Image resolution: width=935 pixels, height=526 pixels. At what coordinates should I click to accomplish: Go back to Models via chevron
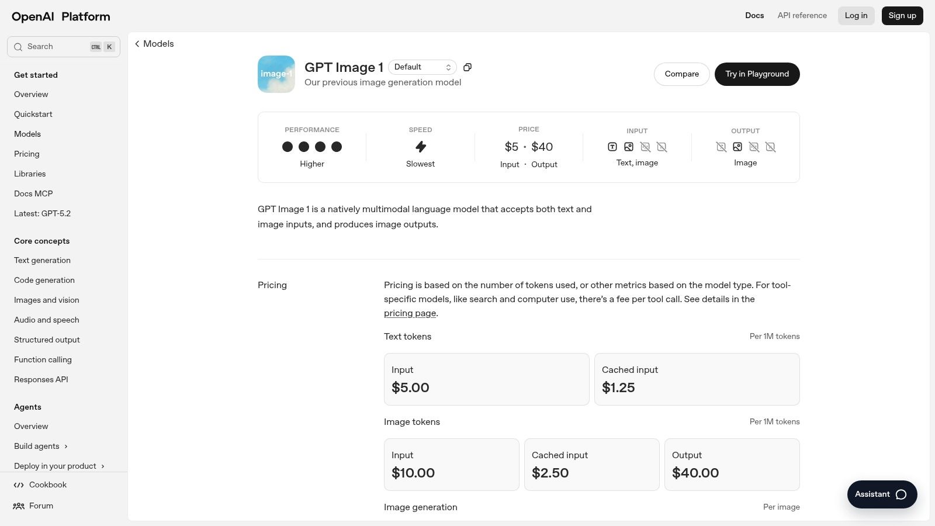(137, 44)
